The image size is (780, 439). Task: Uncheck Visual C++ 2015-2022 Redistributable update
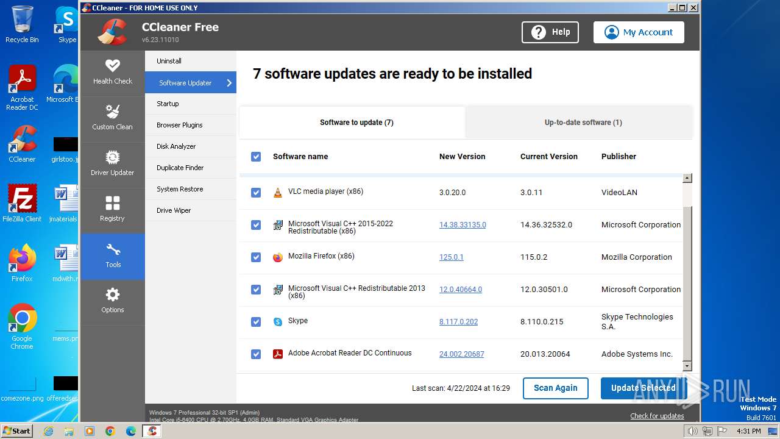tap(256, 225)
